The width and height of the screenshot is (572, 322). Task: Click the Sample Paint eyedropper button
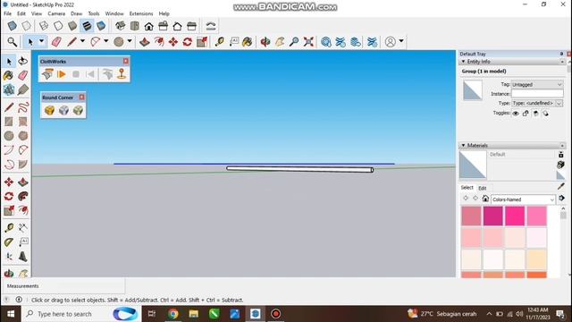pos(560,187)
